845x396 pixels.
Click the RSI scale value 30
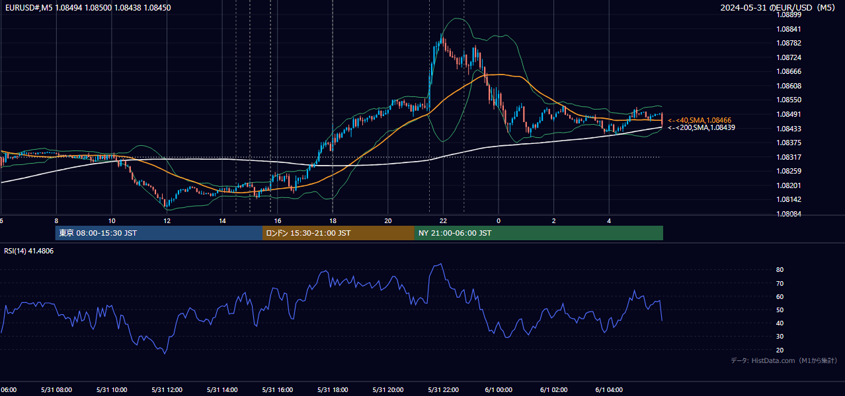pyautogui.click(x=780, y=337)
